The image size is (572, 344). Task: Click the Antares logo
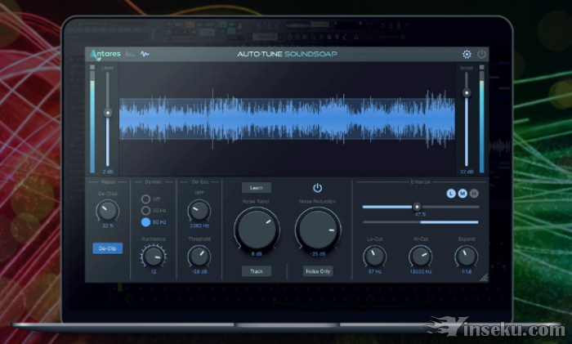(x=105, y=54)
